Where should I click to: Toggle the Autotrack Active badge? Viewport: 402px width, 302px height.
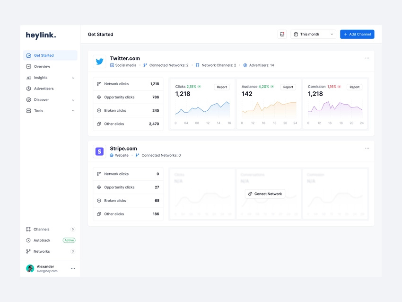[x=69, y=240]
